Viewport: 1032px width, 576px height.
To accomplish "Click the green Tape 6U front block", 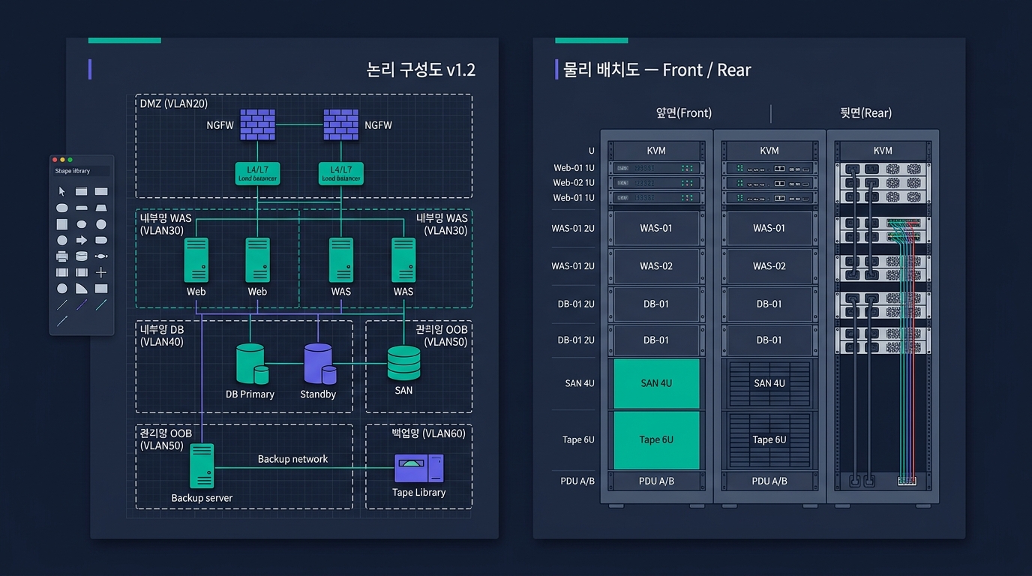I will point(656,439).
